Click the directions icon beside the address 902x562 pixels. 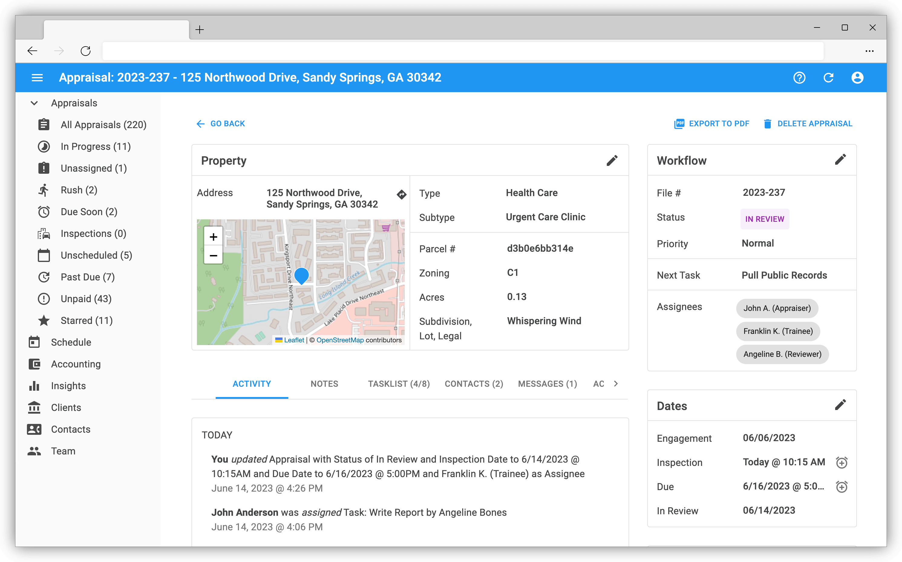tap(401, 194)
